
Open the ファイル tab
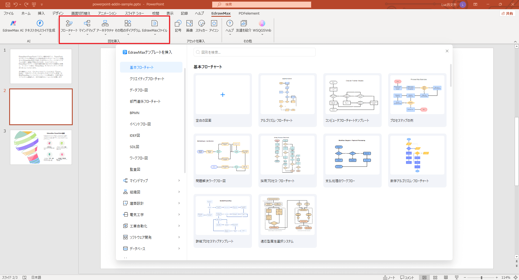coord(9,13)
